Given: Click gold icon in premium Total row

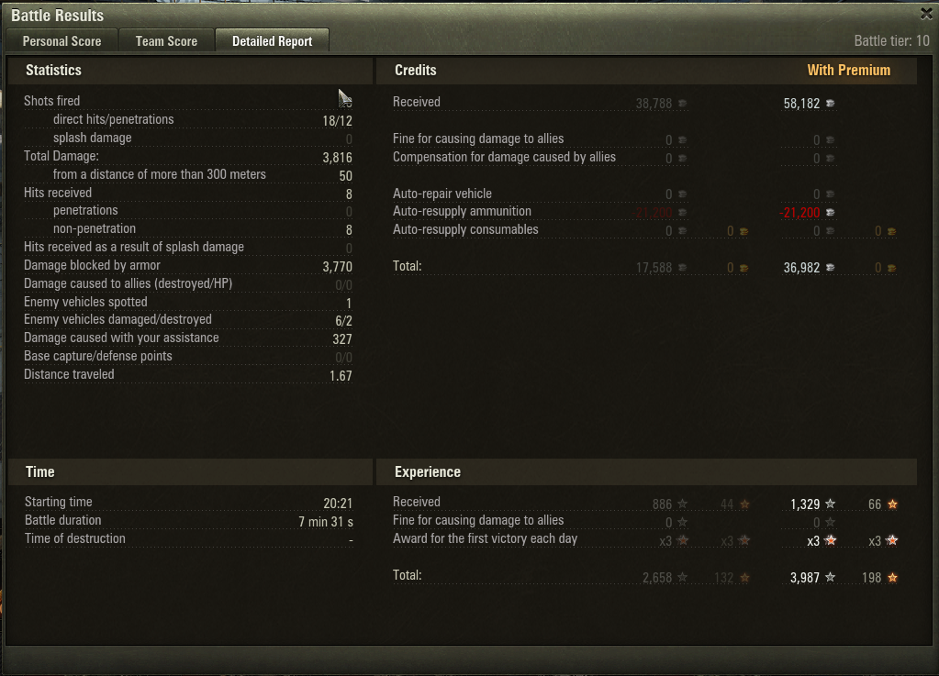Looking at the screenshot, I should (x=891, y=268).
